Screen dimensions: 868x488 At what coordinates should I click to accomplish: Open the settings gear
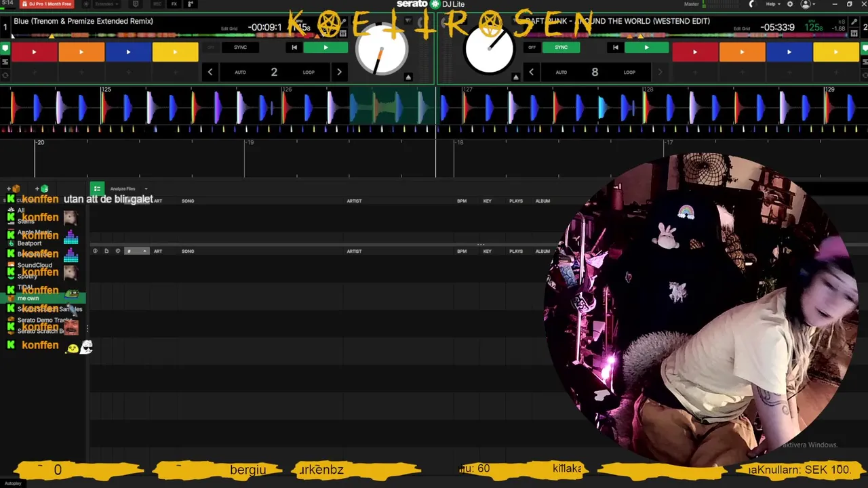(x=789, y=4)
